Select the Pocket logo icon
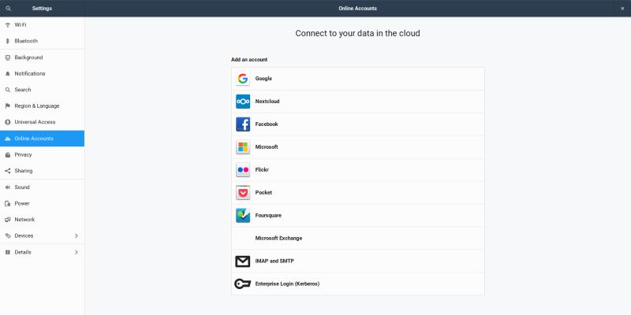The image size is (631, 315). pos(243,193)
